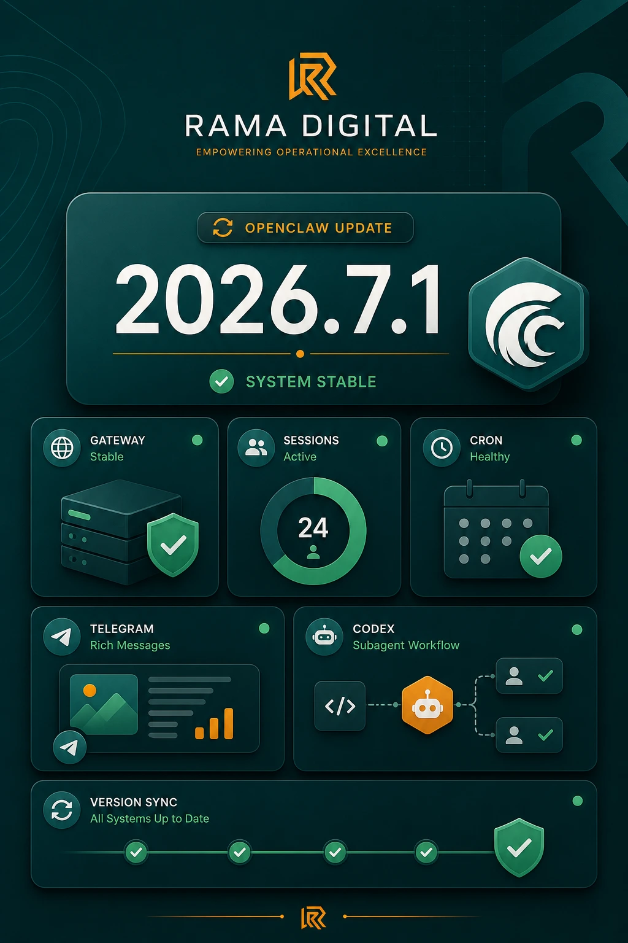Click the Version Sync refresh icon
628x943 pixels.
pos(62,810)
